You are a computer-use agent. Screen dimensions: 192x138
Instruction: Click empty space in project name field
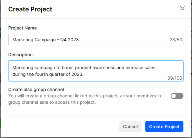pyautogui.click(x=127, y=40)
